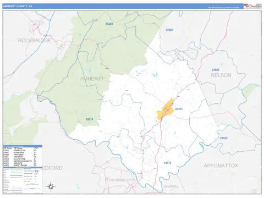Click ZIP code label 24574
264x198 pixels.
[x=89, y=119]
